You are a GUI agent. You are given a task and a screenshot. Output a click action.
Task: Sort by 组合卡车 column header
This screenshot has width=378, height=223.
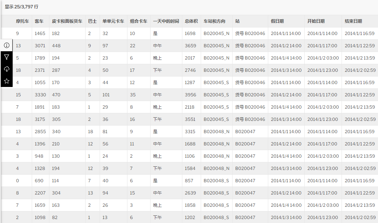[139, 21]
